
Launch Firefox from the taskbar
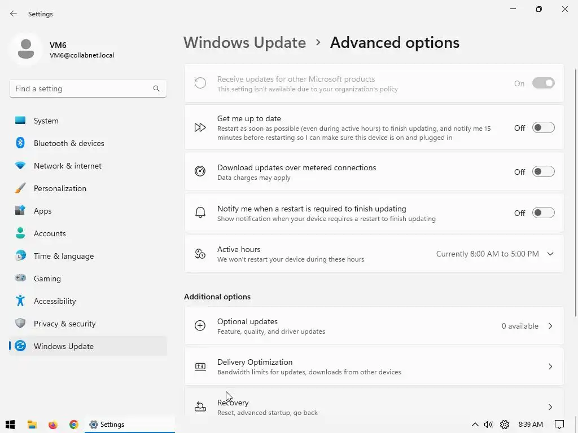53,425
